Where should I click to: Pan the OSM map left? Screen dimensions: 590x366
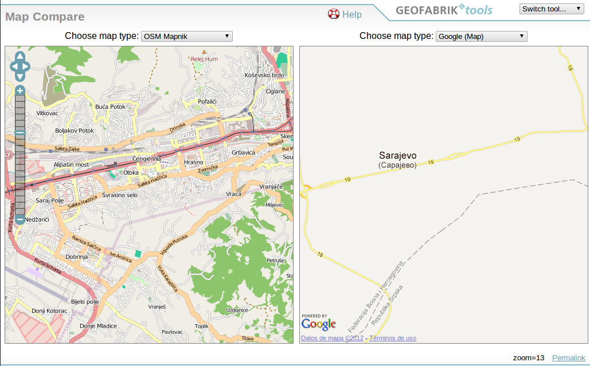point(14,66)
